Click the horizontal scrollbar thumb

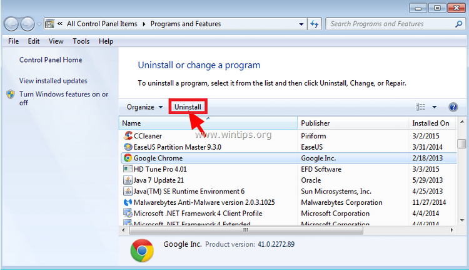246,230
